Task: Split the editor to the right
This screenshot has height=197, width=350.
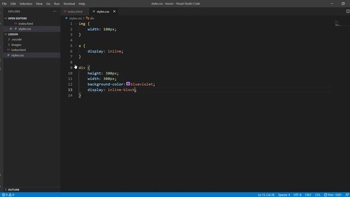Action: tap(348, 11)
